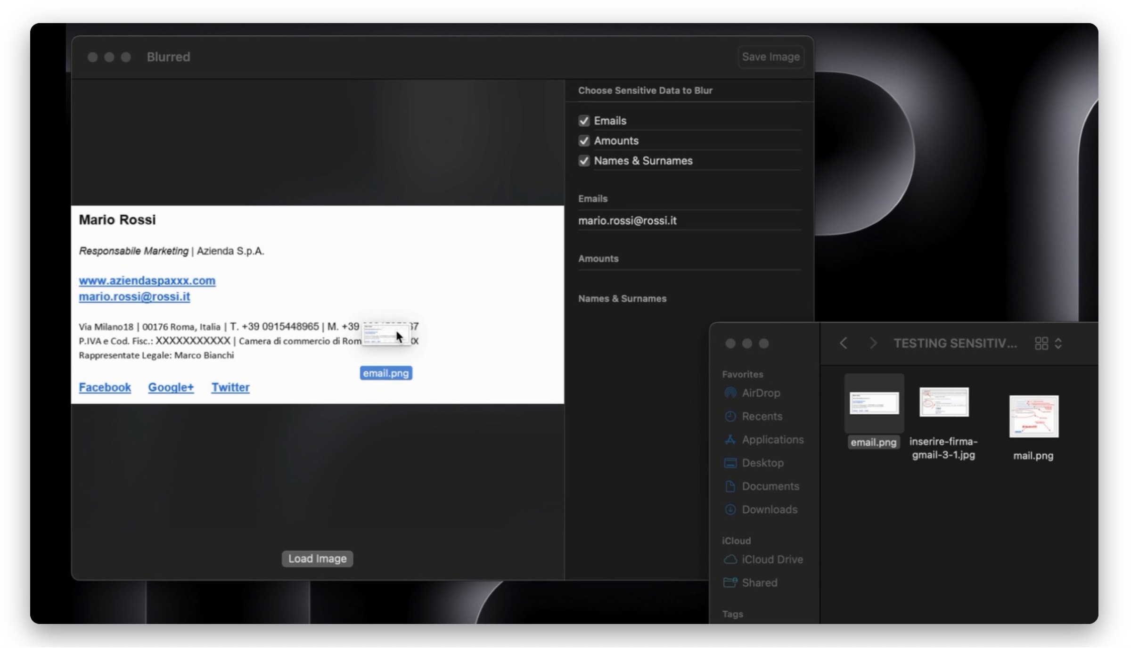Open Documents from Finder sidebar
1131x648 pixels.
[x=770, y=486]
